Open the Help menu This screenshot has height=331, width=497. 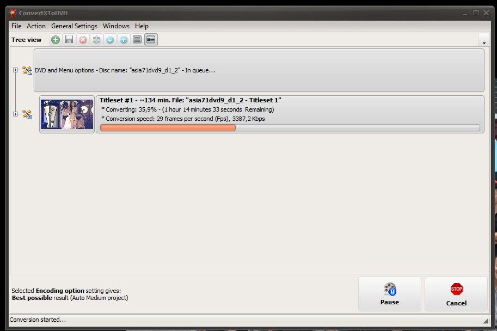142,26
